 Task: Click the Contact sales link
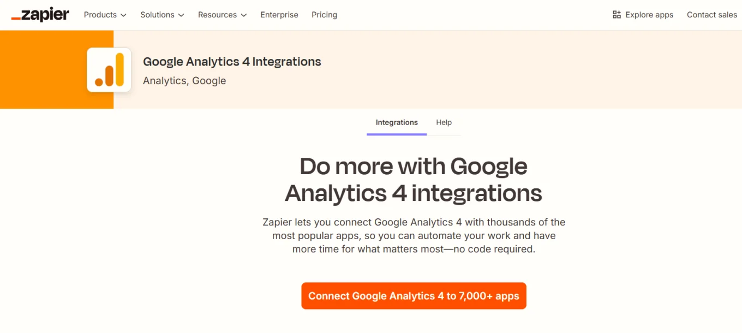pyautogui.click(x=711, y=15)
